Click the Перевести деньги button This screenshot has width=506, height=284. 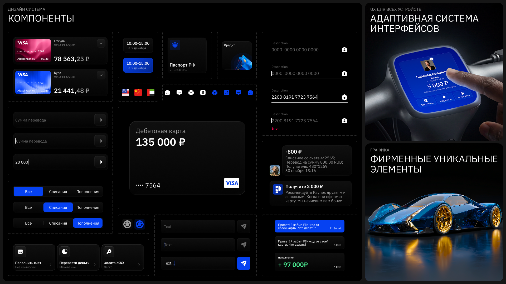[x=78, y=258]
